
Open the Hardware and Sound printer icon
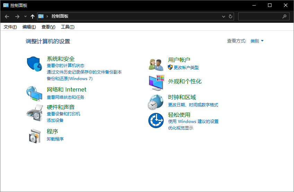(35, 113)
